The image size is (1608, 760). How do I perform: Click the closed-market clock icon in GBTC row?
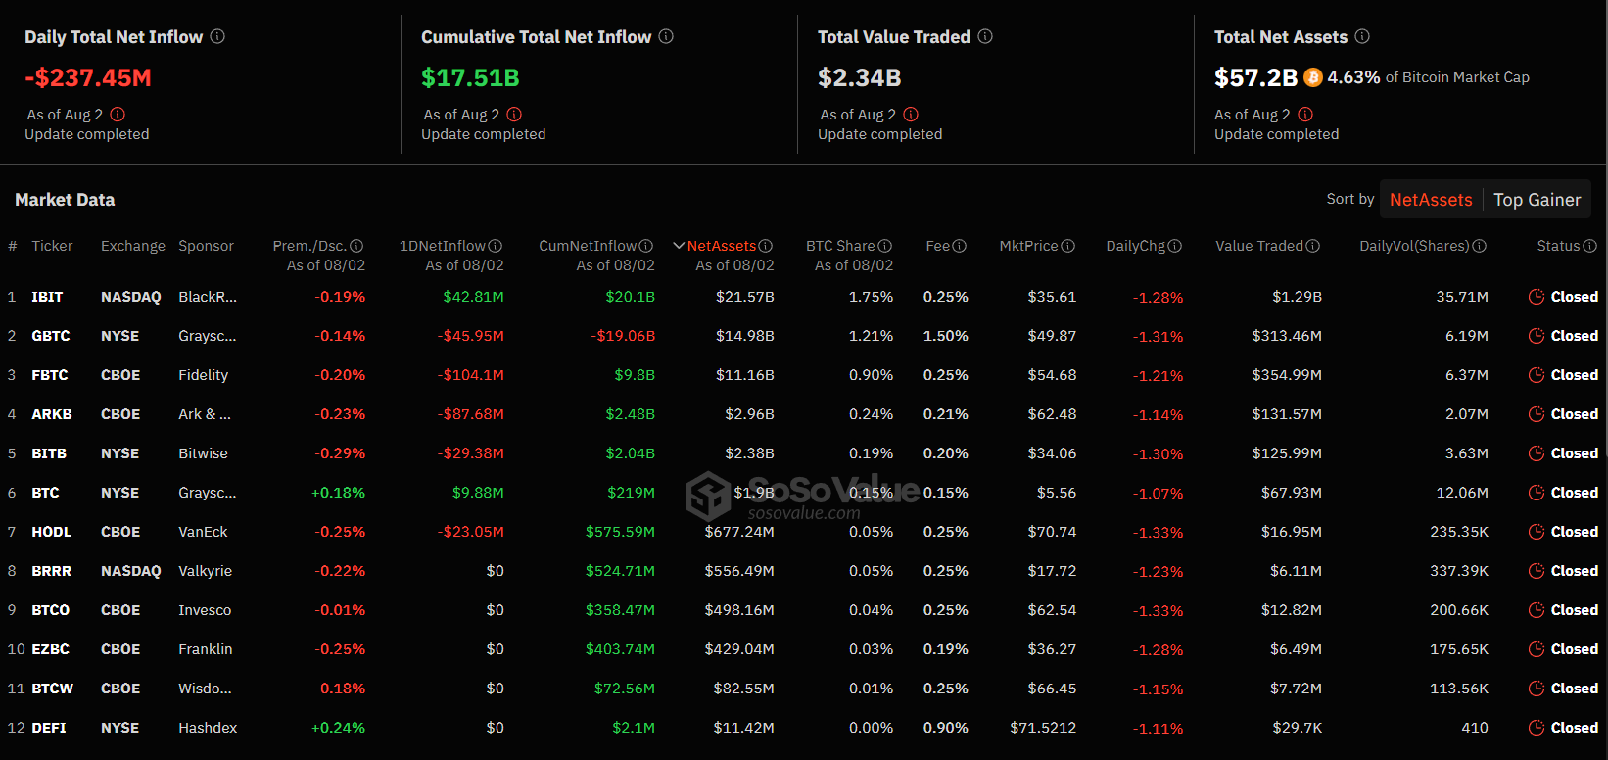[1537, 336]
